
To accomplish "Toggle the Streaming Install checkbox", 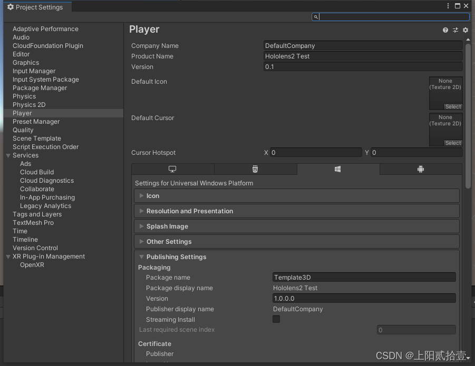I will 276,319.
